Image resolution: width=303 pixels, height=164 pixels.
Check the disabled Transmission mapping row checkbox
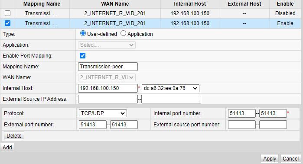7,13
